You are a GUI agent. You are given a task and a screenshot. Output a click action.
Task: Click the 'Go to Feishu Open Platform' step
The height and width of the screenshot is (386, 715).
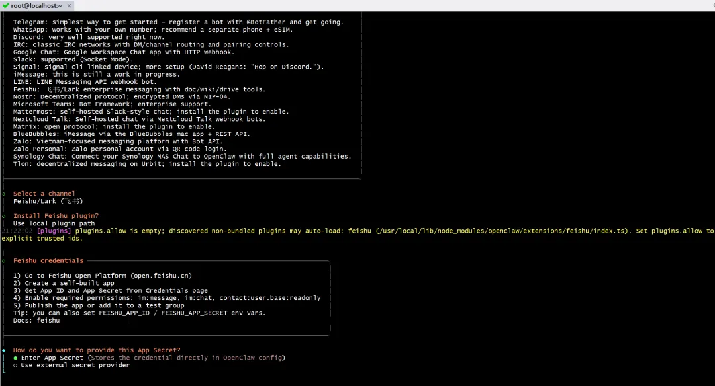point(103,276)
